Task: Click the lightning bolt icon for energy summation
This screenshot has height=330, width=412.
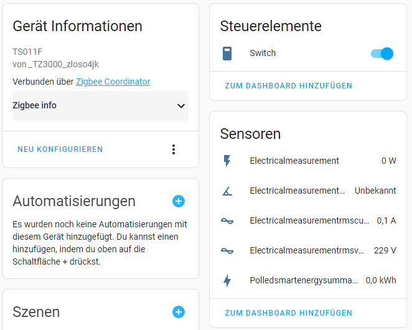Action: pyautogui.click(x=227, y=281)
